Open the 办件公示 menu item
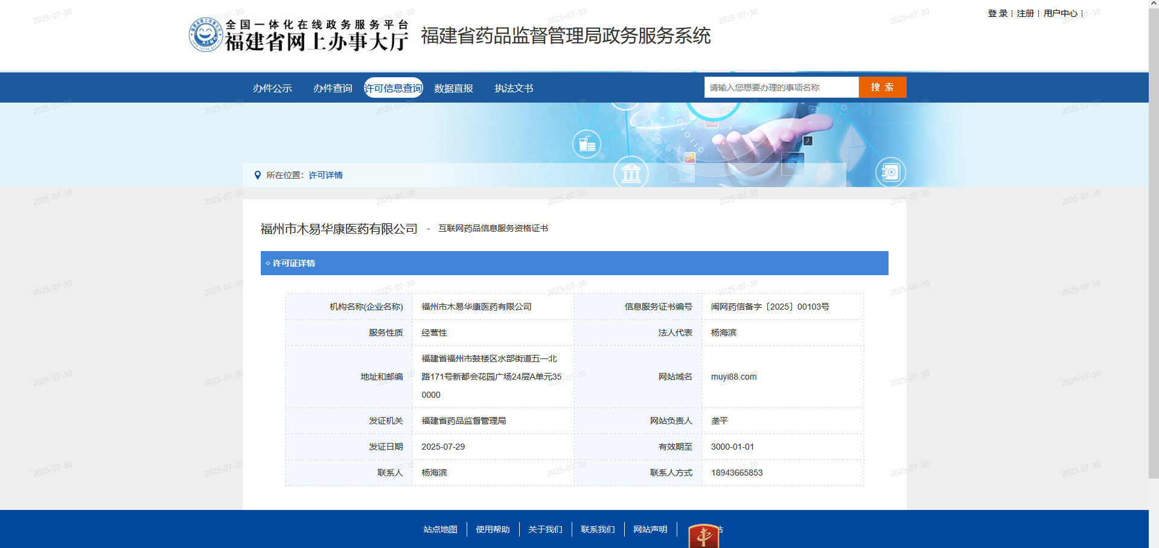This screenshot has width=1159, height=548. [272, 88]
